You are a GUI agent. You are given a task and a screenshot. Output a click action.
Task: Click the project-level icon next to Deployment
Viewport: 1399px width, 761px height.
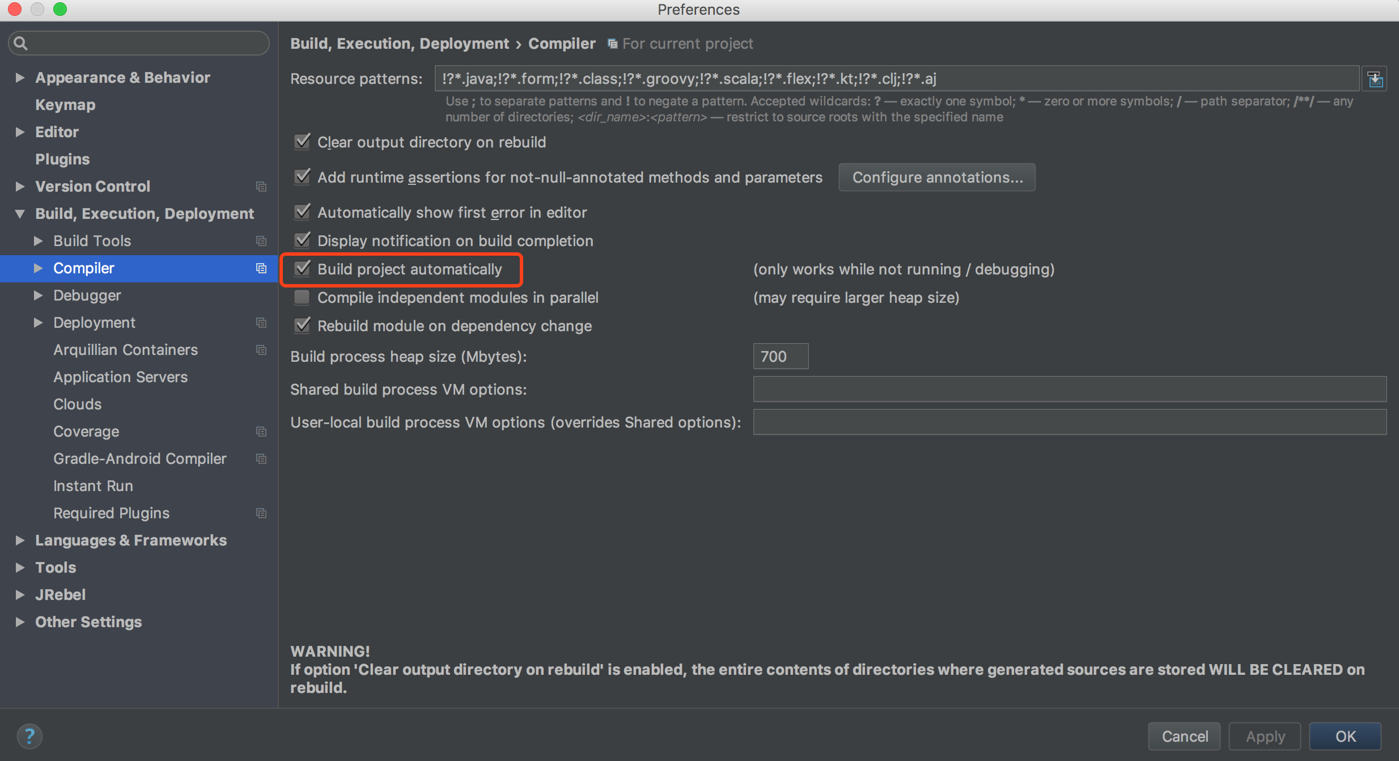[x=261, y=322]
